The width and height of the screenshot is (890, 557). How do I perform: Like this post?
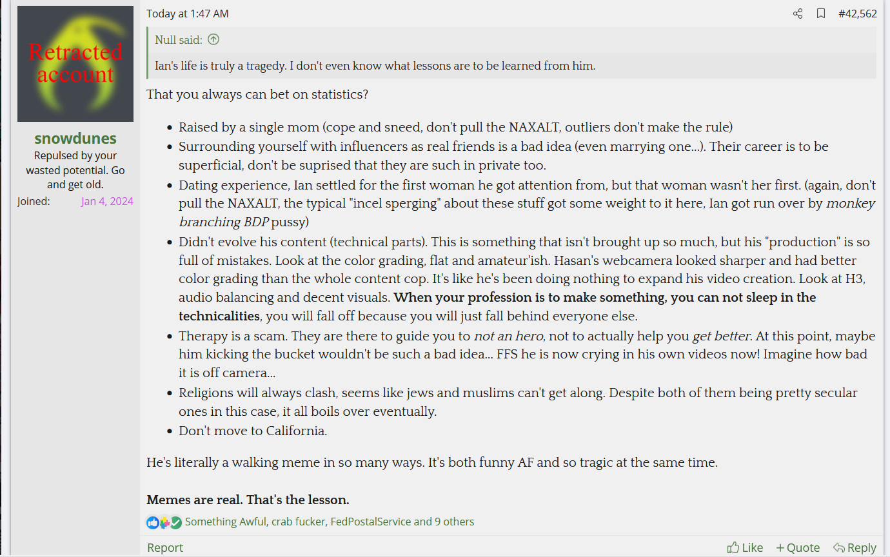(x=745, y=547)
